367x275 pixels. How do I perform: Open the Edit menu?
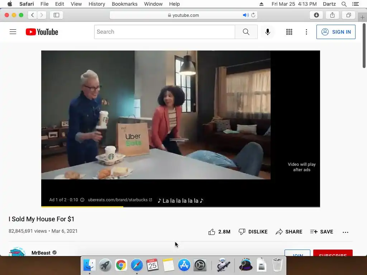click(x=59, y=4)
